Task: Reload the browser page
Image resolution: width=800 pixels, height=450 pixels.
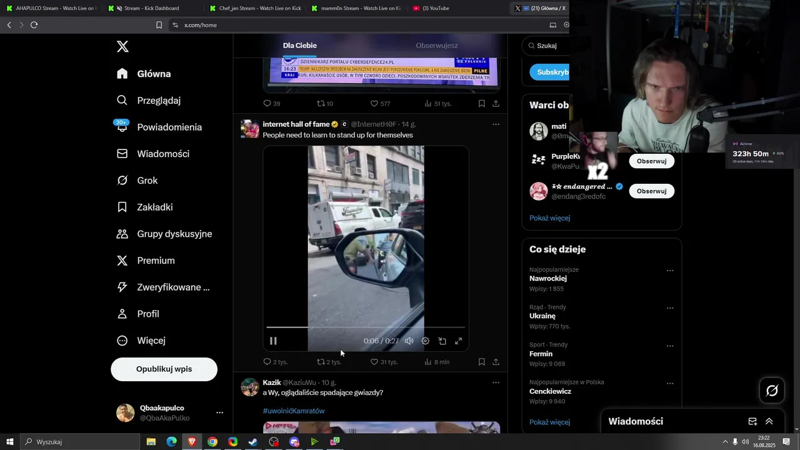Action: 34,25
